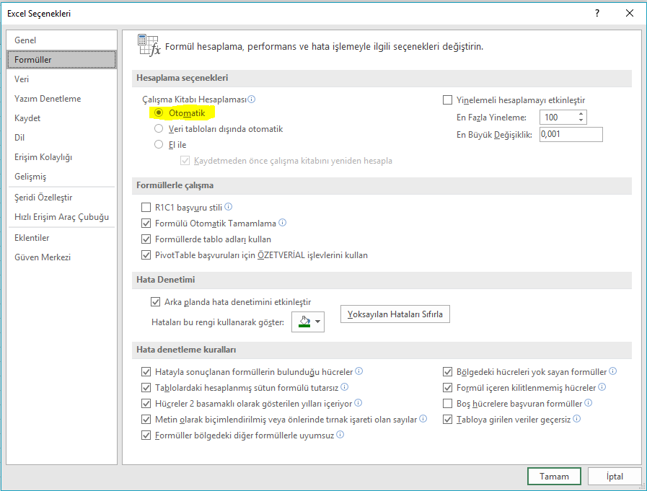Close the Excel Seçenekleri dialog
647x491 pixels.
[630, 13]
